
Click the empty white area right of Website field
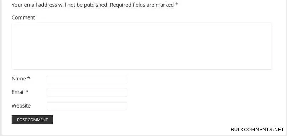point(201,106)
